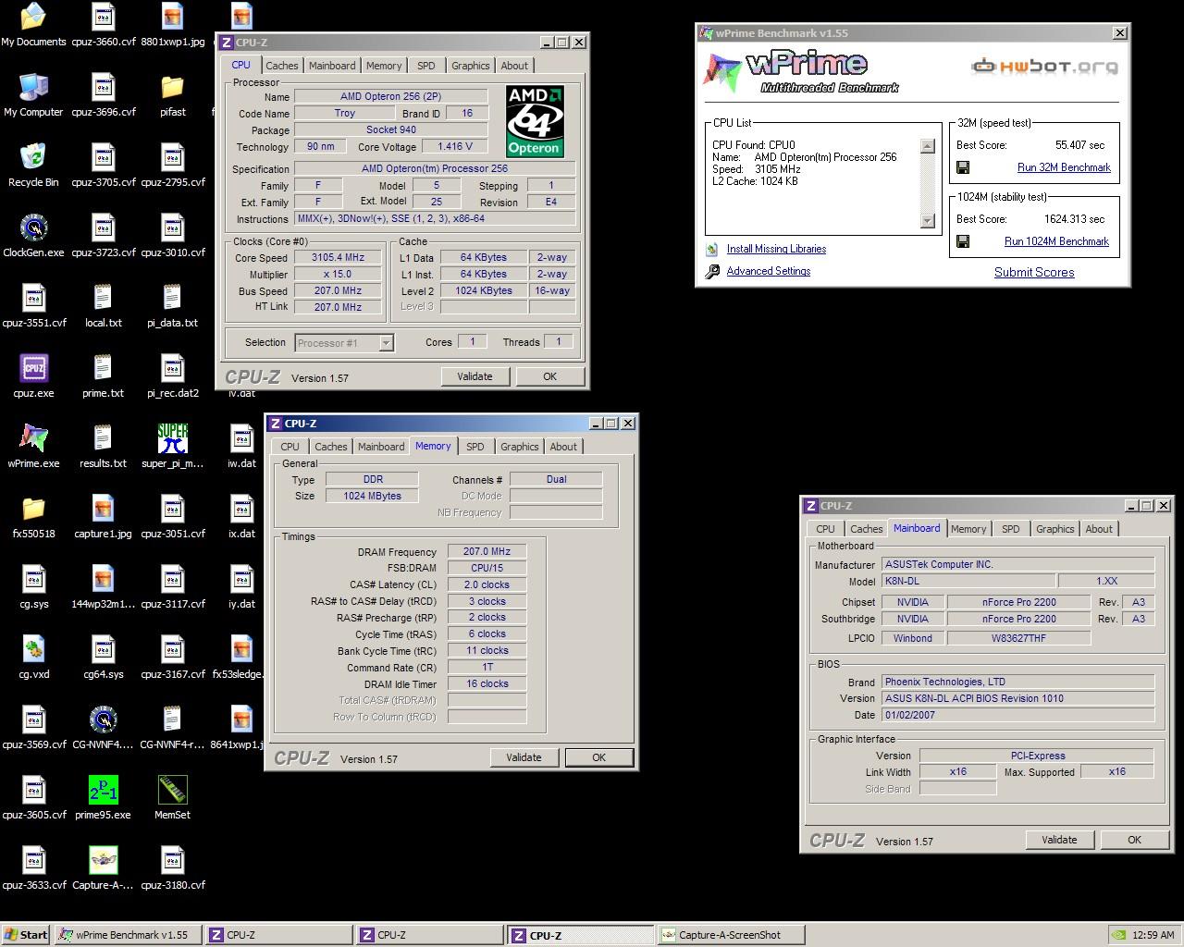Screen dimensions: 1184x947
Task: Click the save icon beside 32M Best Score
Action: pos(963,167)
